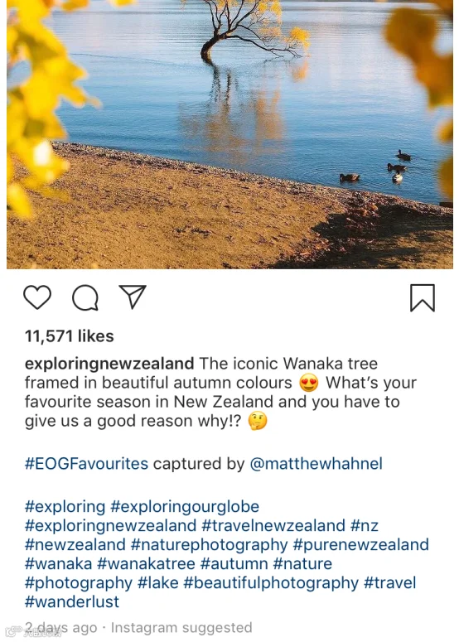
Task: Open the #autumn hashtag
Action: tap(234, 564)
